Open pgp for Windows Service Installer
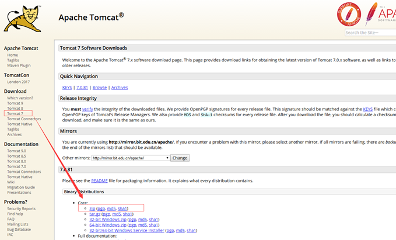 pyautogui.click(x=170, y=231)
